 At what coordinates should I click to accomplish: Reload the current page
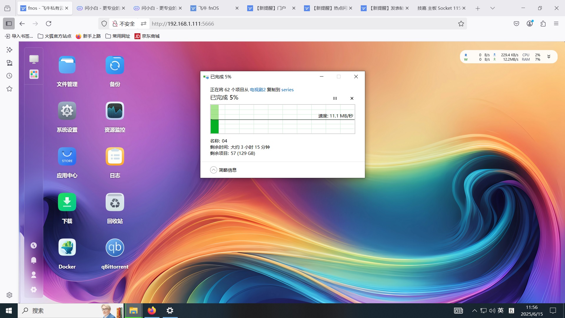[x=49, y=24]
